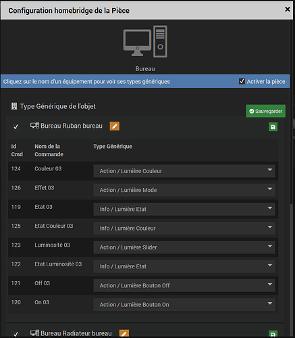Open the generic type dropdown for Effet 03
Image resolution: width=295 pixels, height=338 pixels.
point(184,190)
